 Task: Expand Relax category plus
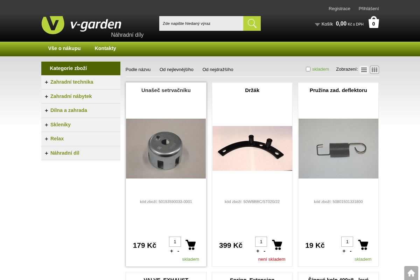pyautogui.click(x=46, y=139)
